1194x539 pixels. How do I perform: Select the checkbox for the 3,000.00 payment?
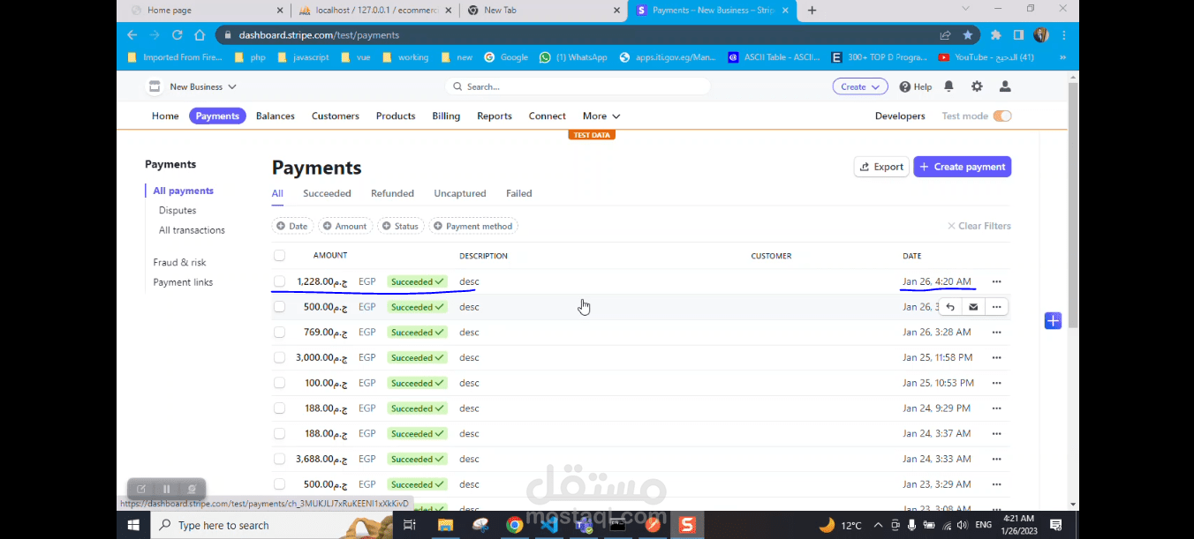[279, 357]
